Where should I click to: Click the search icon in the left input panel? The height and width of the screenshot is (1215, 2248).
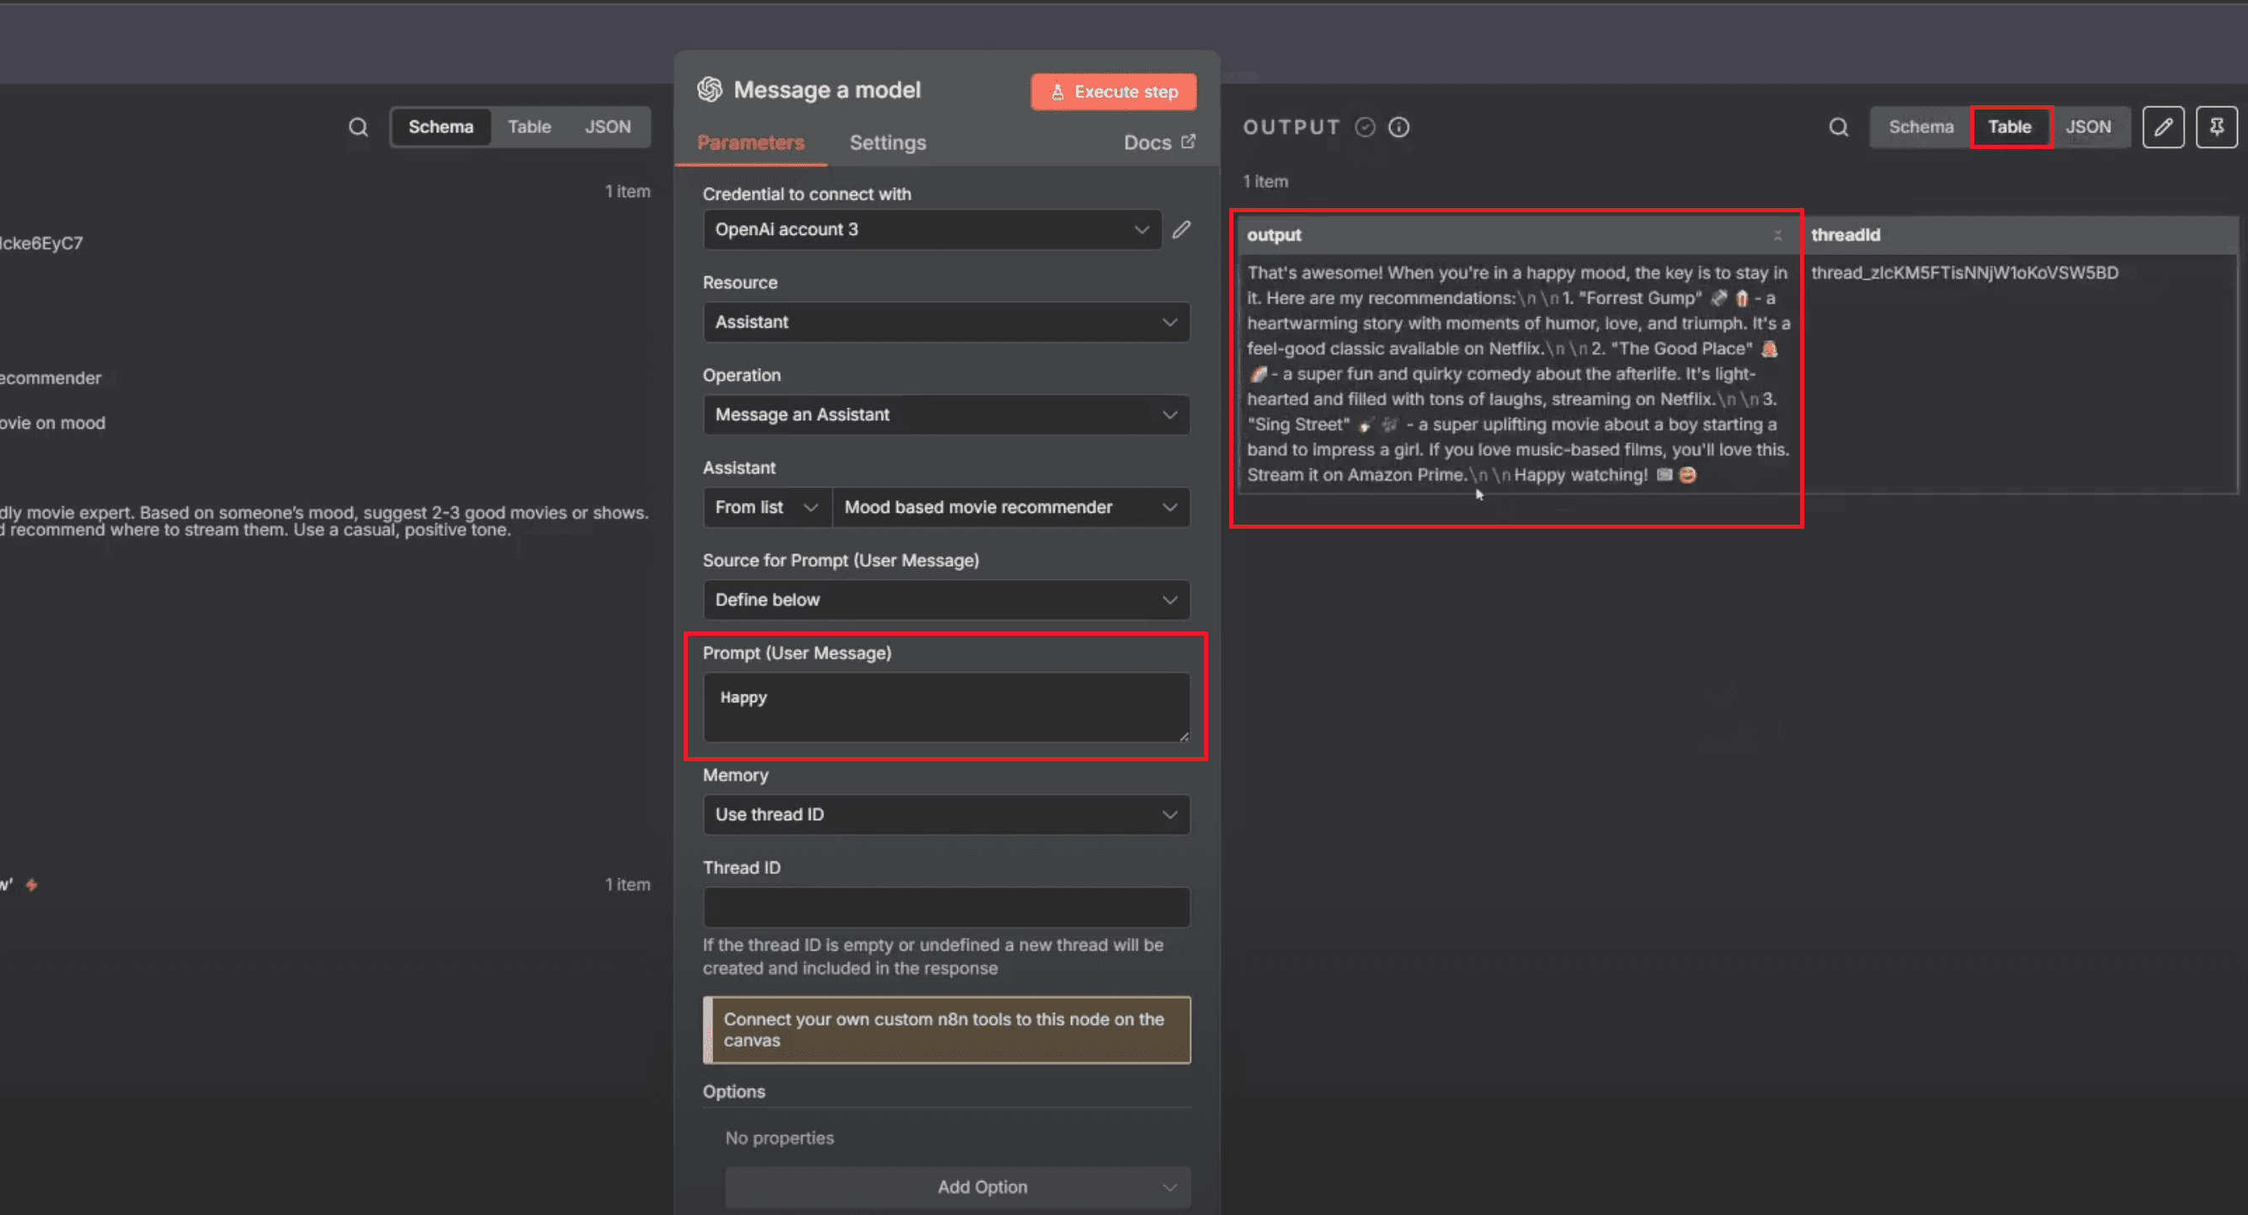pos(359,126)
